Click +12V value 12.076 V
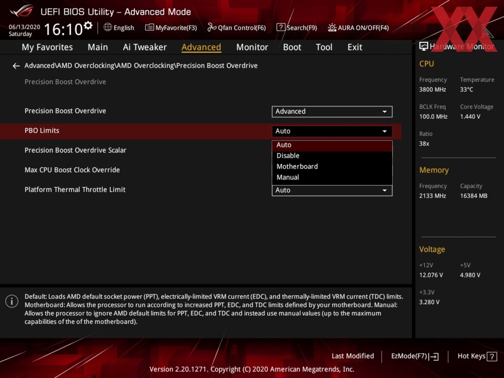Screen dimensions: 504x378 pyautogui.click(x=431, y=275)
